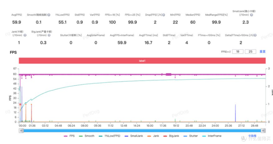273x144 pixels.
Task: Toggle Smooth series in chart legend
Action: click(x=86, y=136)
